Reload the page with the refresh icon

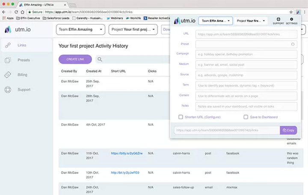16,12
